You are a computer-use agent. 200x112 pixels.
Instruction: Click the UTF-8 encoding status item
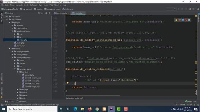(189, 105)
